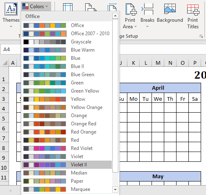Screen dimensions: 206x195
Task: Choose the Yellow Orange color theme
Action: pyautogui.click(x=67, y=107)
